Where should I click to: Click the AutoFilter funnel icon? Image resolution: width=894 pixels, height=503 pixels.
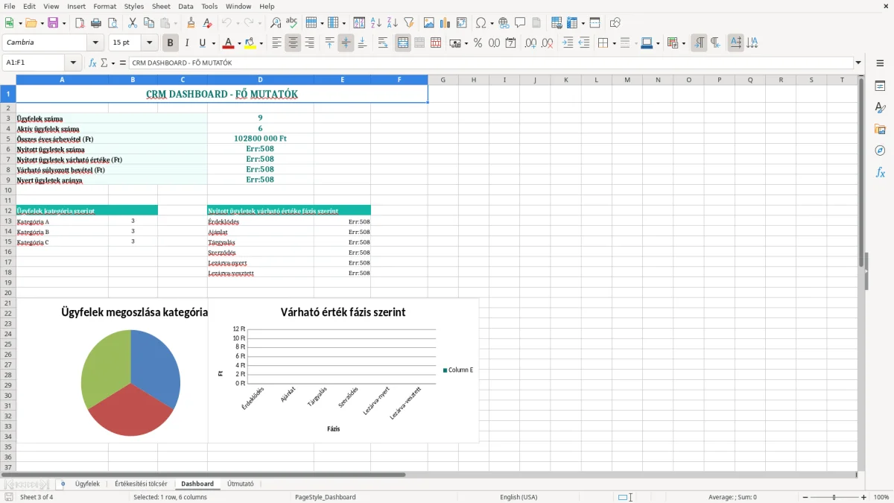[409, 23]
